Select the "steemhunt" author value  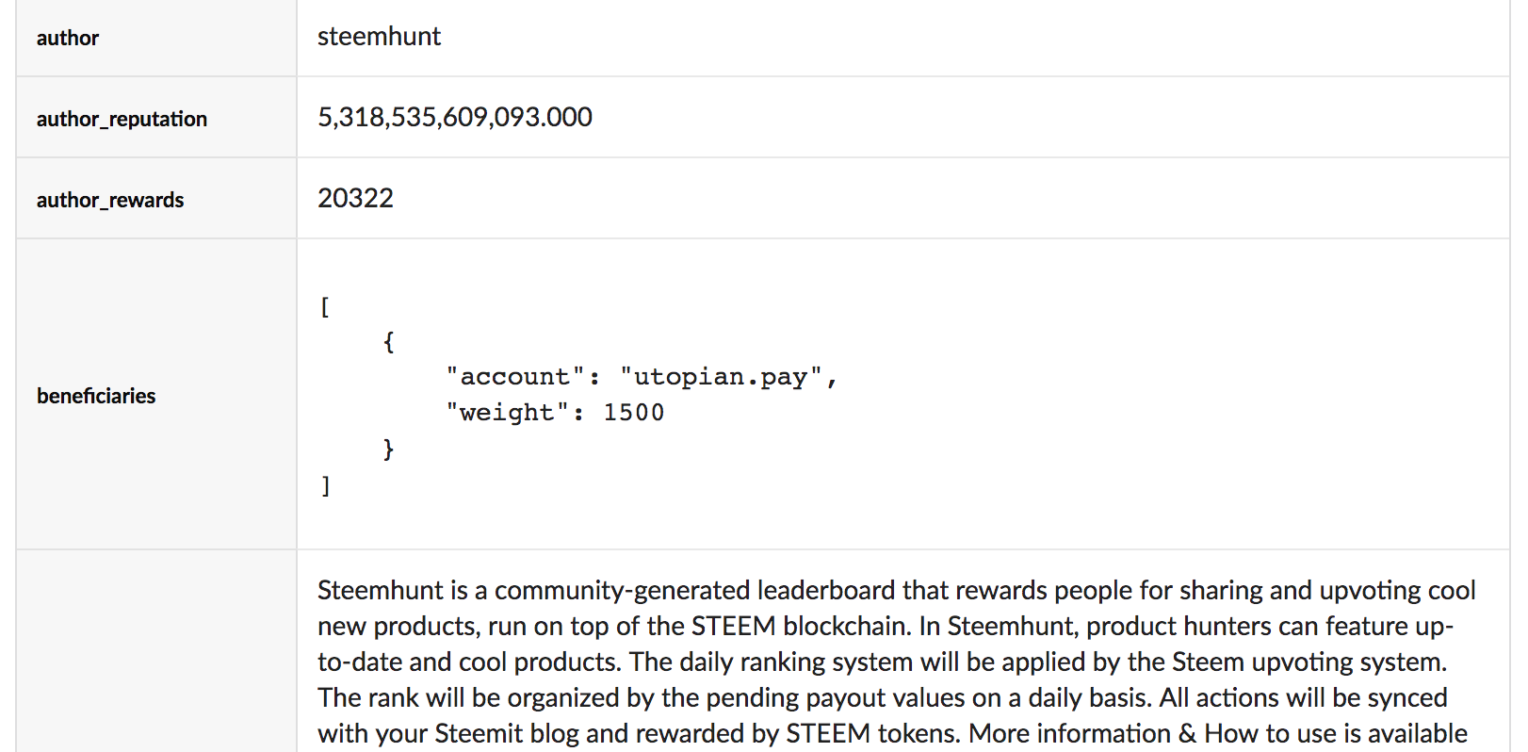[379, 37]
